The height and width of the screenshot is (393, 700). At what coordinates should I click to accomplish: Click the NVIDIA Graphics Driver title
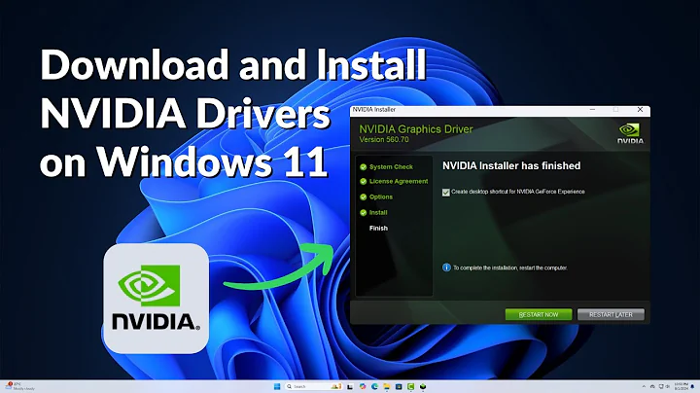coord(416,129)
